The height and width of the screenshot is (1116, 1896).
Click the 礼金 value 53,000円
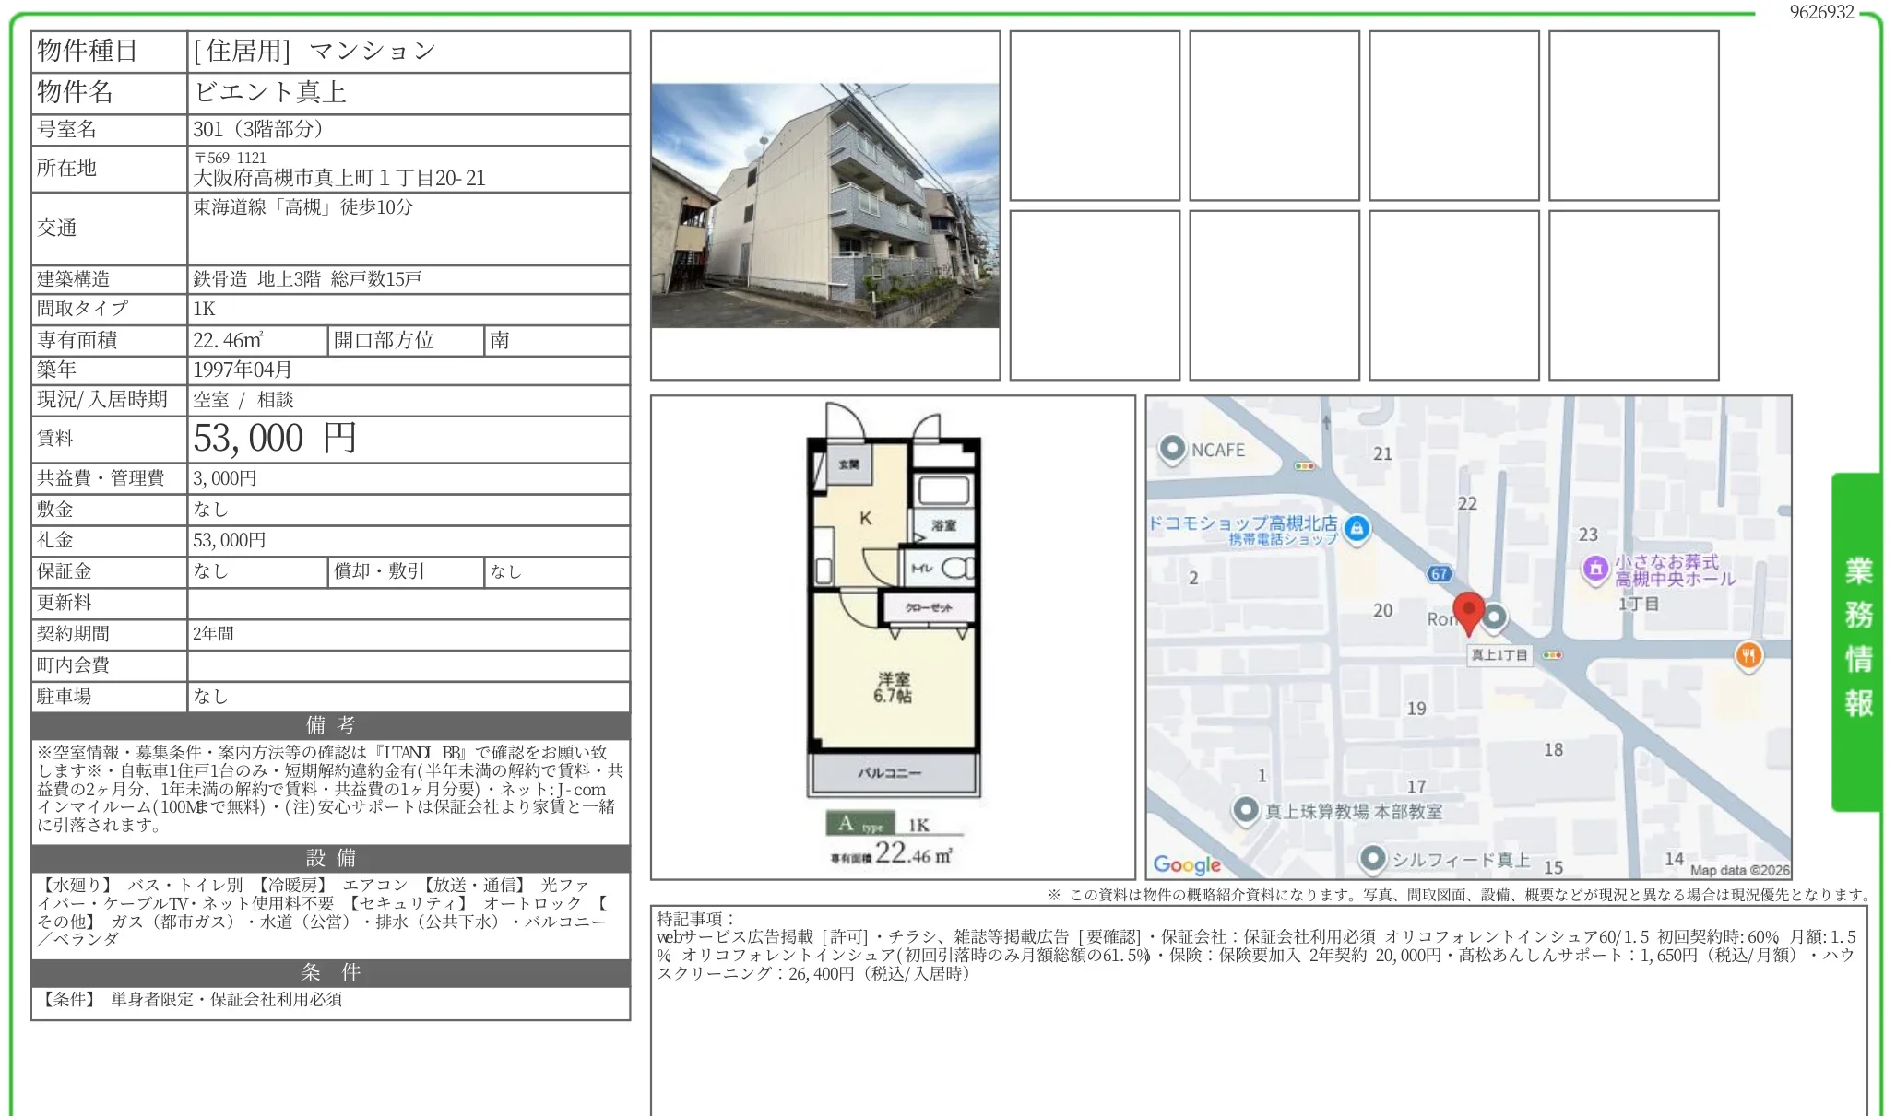(x=230, y=540)
